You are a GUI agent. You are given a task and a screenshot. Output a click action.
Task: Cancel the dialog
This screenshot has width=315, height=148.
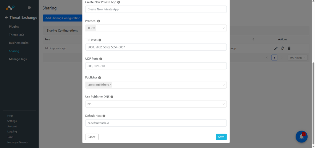pos(92,137)
